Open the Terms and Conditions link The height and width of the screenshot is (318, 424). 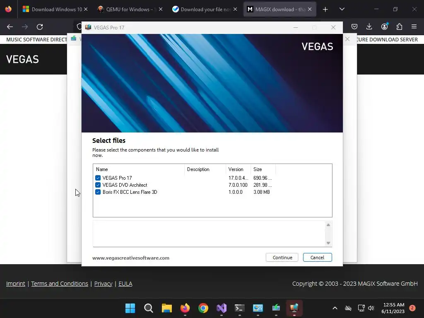[x=60, y=284]
